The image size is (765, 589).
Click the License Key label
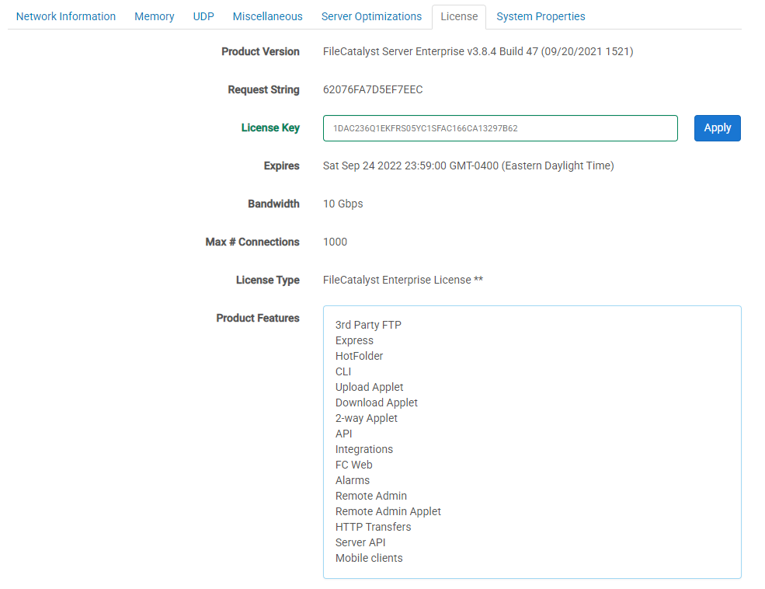point(270,128)
